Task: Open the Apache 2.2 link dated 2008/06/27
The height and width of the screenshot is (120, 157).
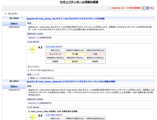Action: pos(33,103)
